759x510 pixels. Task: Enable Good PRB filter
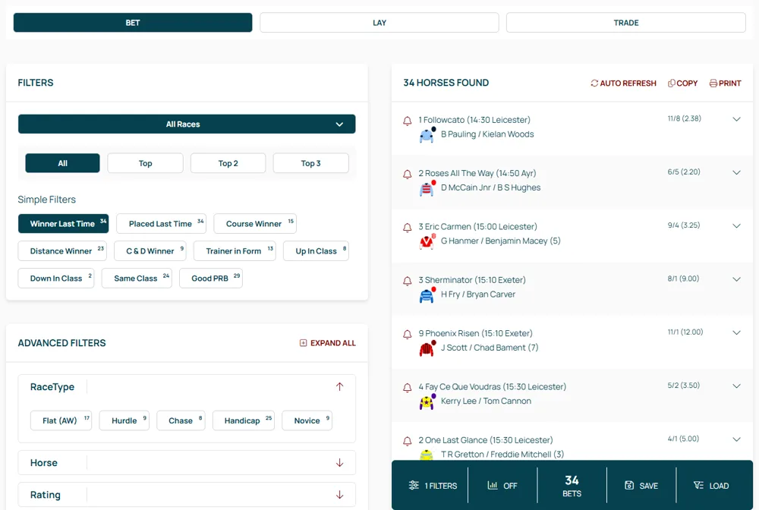point(211,279)
